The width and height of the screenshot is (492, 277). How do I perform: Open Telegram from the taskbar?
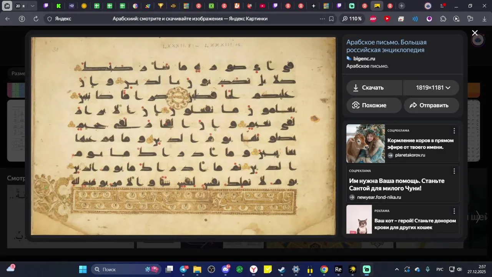point(183,269)
